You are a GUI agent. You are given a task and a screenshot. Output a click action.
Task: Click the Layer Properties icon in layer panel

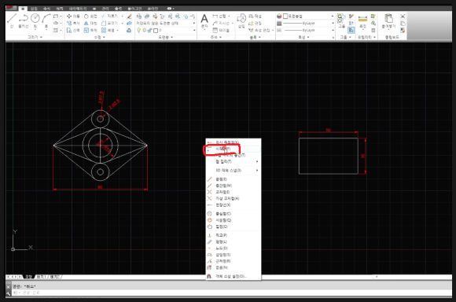pyautogui.click(x=139, y=17)
